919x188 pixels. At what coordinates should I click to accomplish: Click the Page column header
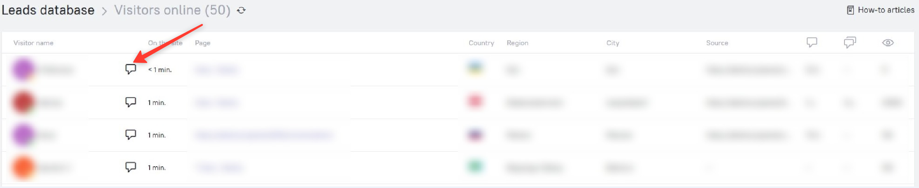(x=202, y=43)
